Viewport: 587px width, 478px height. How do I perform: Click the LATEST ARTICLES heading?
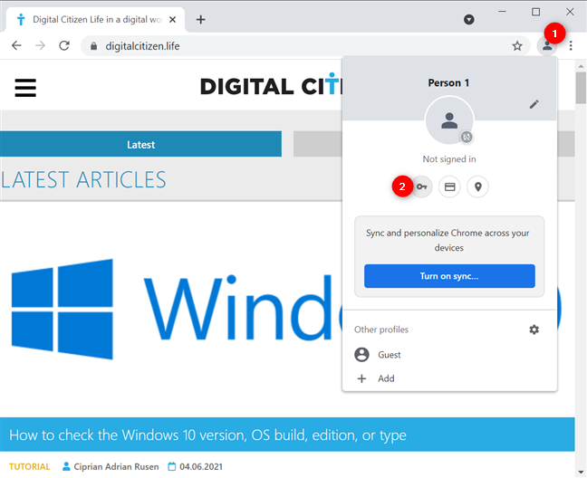coord(83,179)
